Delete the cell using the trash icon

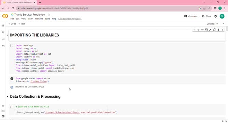point(218,30)
